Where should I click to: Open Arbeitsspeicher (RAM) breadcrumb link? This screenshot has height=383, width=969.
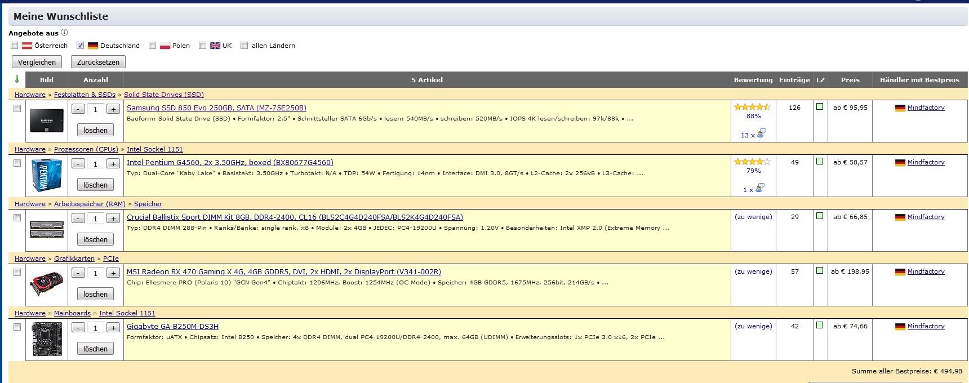click(x=90, y=204)
